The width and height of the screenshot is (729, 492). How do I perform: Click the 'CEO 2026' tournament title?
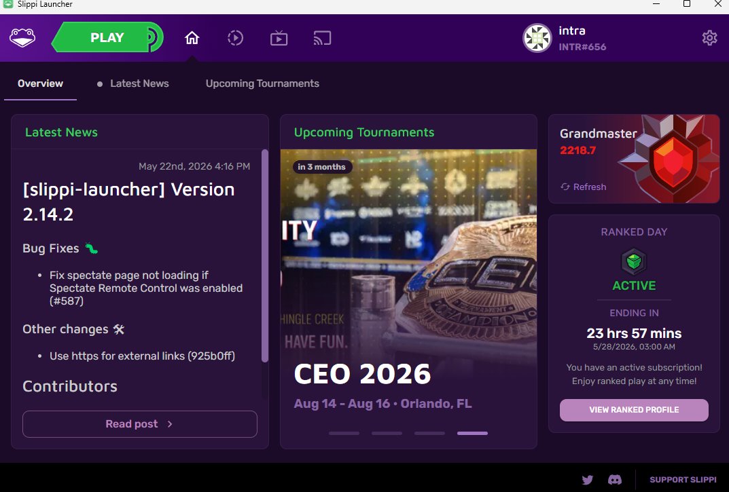coord(362,373)
